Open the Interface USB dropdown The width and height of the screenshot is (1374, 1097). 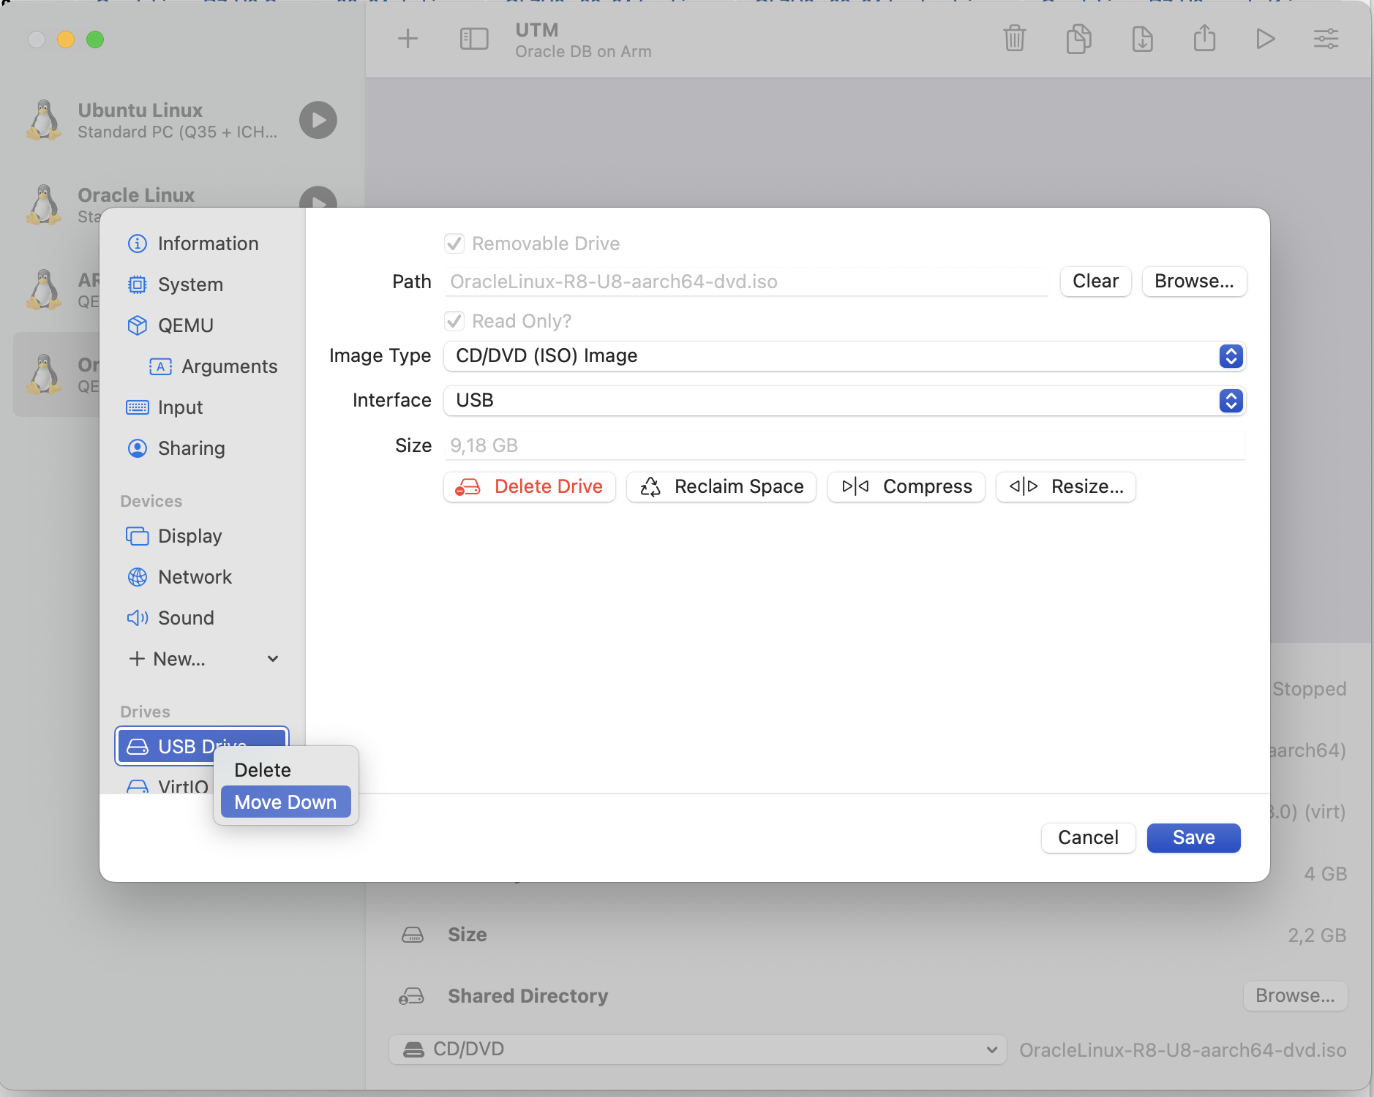(x=844, y=401)
